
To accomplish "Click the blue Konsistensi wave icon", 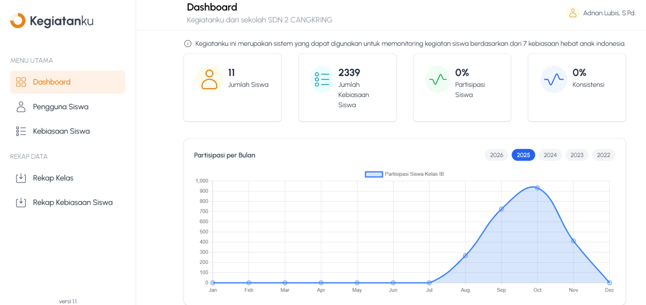I will 553,79.
